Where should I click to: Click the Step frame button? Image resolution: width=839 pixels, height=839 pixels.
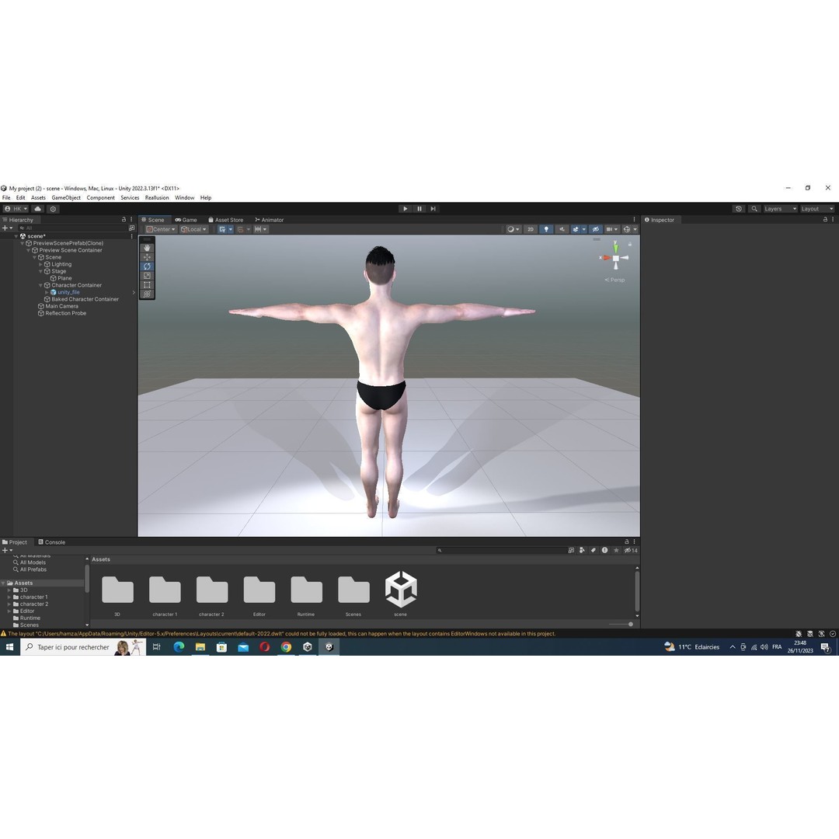[433, 209]
